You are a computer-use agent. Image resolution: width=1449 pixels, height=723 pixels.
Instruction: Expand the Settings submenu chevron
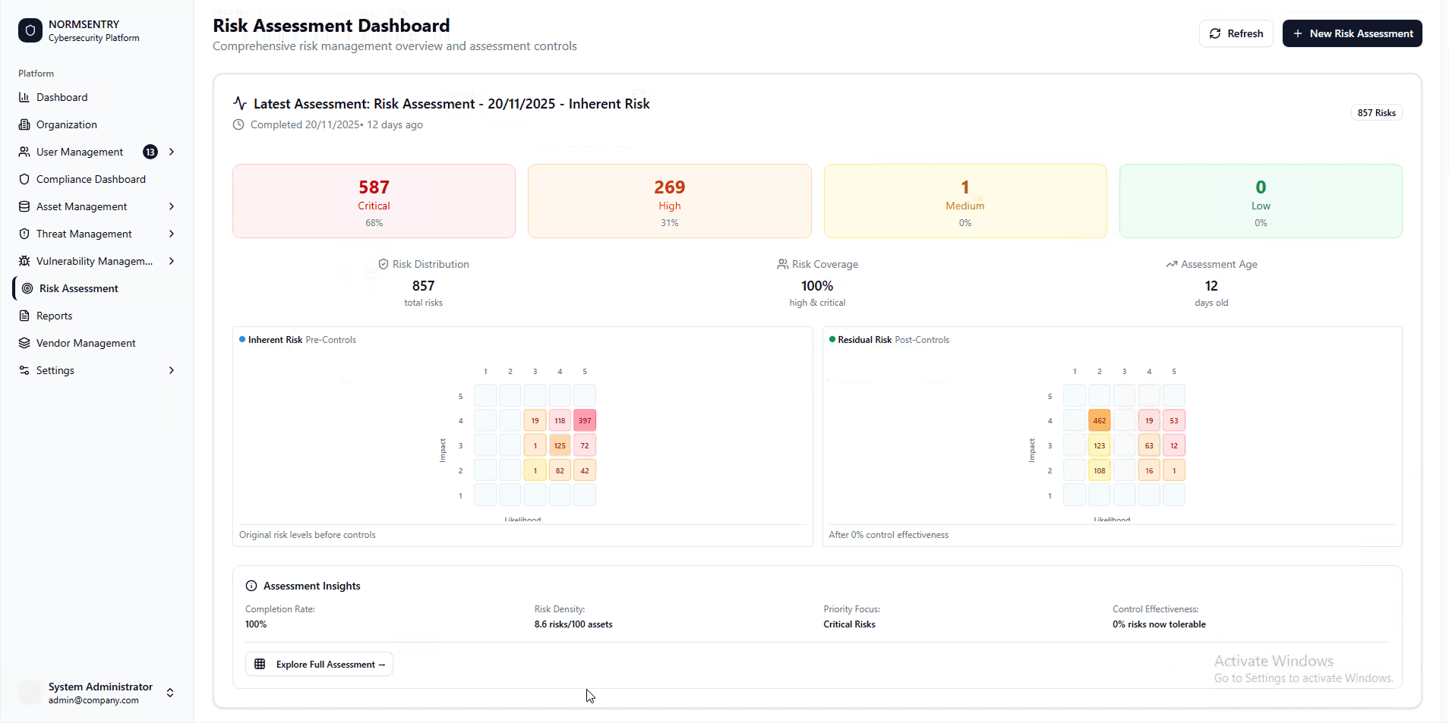pos(172,370)
